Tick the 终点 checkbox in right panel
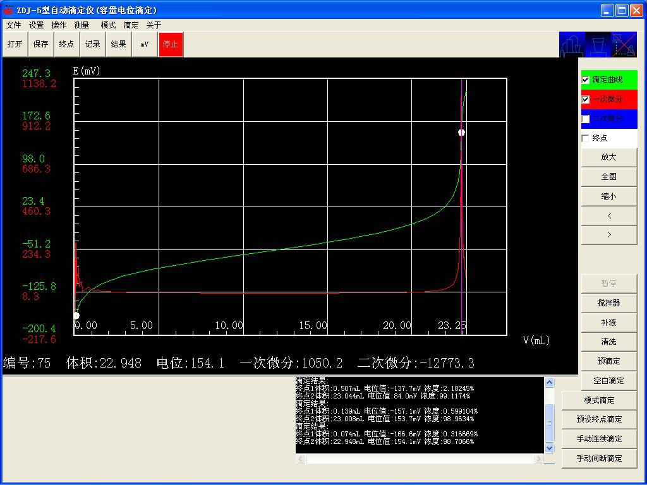 coord(586,138)
